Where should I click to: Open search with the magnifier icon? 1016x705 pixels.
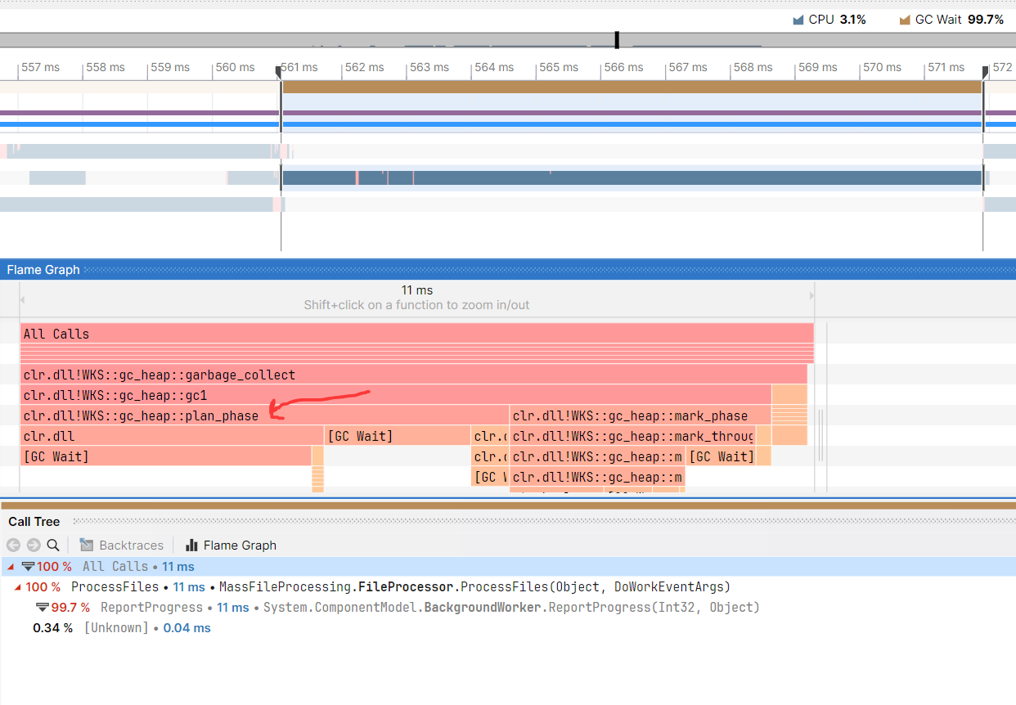click(x=53, y=546)
